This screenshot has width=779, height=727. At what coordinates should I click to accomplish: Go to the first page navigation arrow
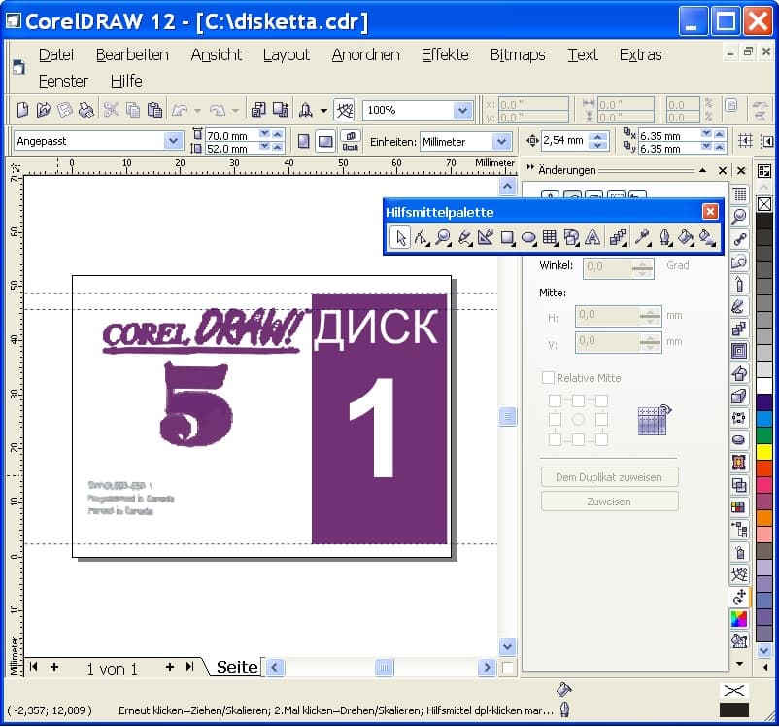pos(34,667)
